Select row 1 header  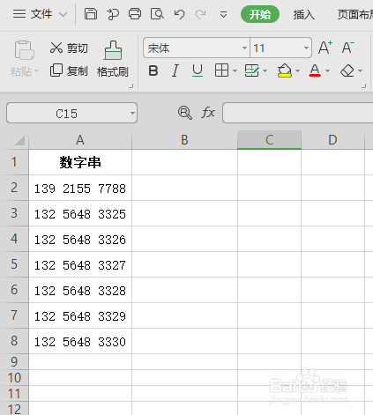coord(14,162)
